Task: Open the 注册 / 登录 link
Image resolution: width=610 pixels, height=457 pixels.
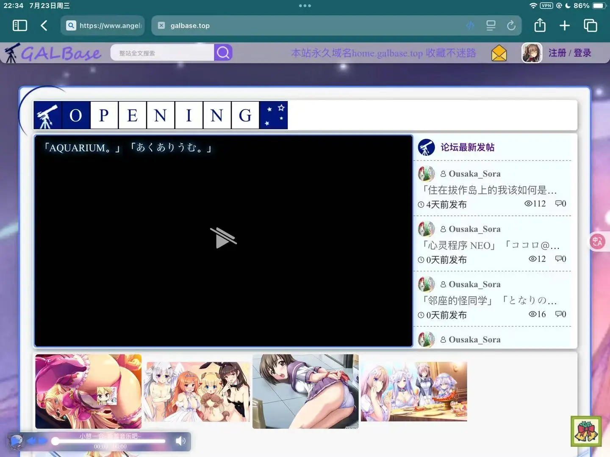Action: [x=570, y=53]
